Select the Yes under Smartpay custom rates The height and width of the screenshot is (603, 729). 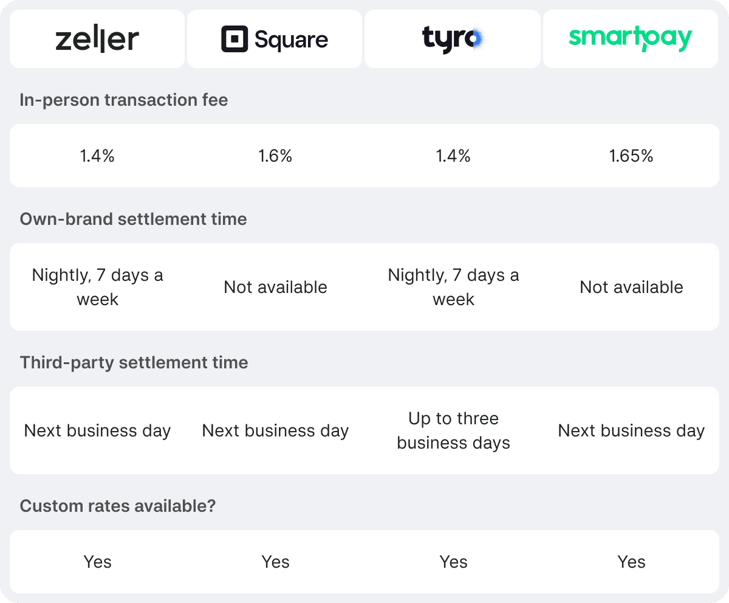pyautogui.click(x=631, y=562)
